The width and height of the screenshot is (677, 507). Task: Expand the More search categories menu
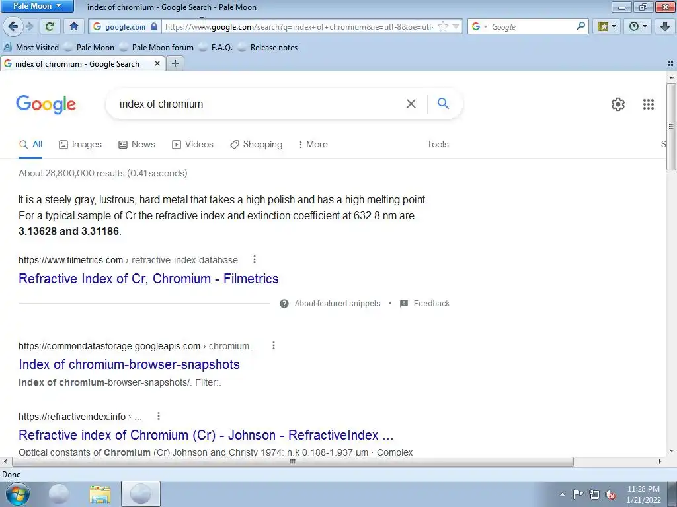(x=313, y=144)
